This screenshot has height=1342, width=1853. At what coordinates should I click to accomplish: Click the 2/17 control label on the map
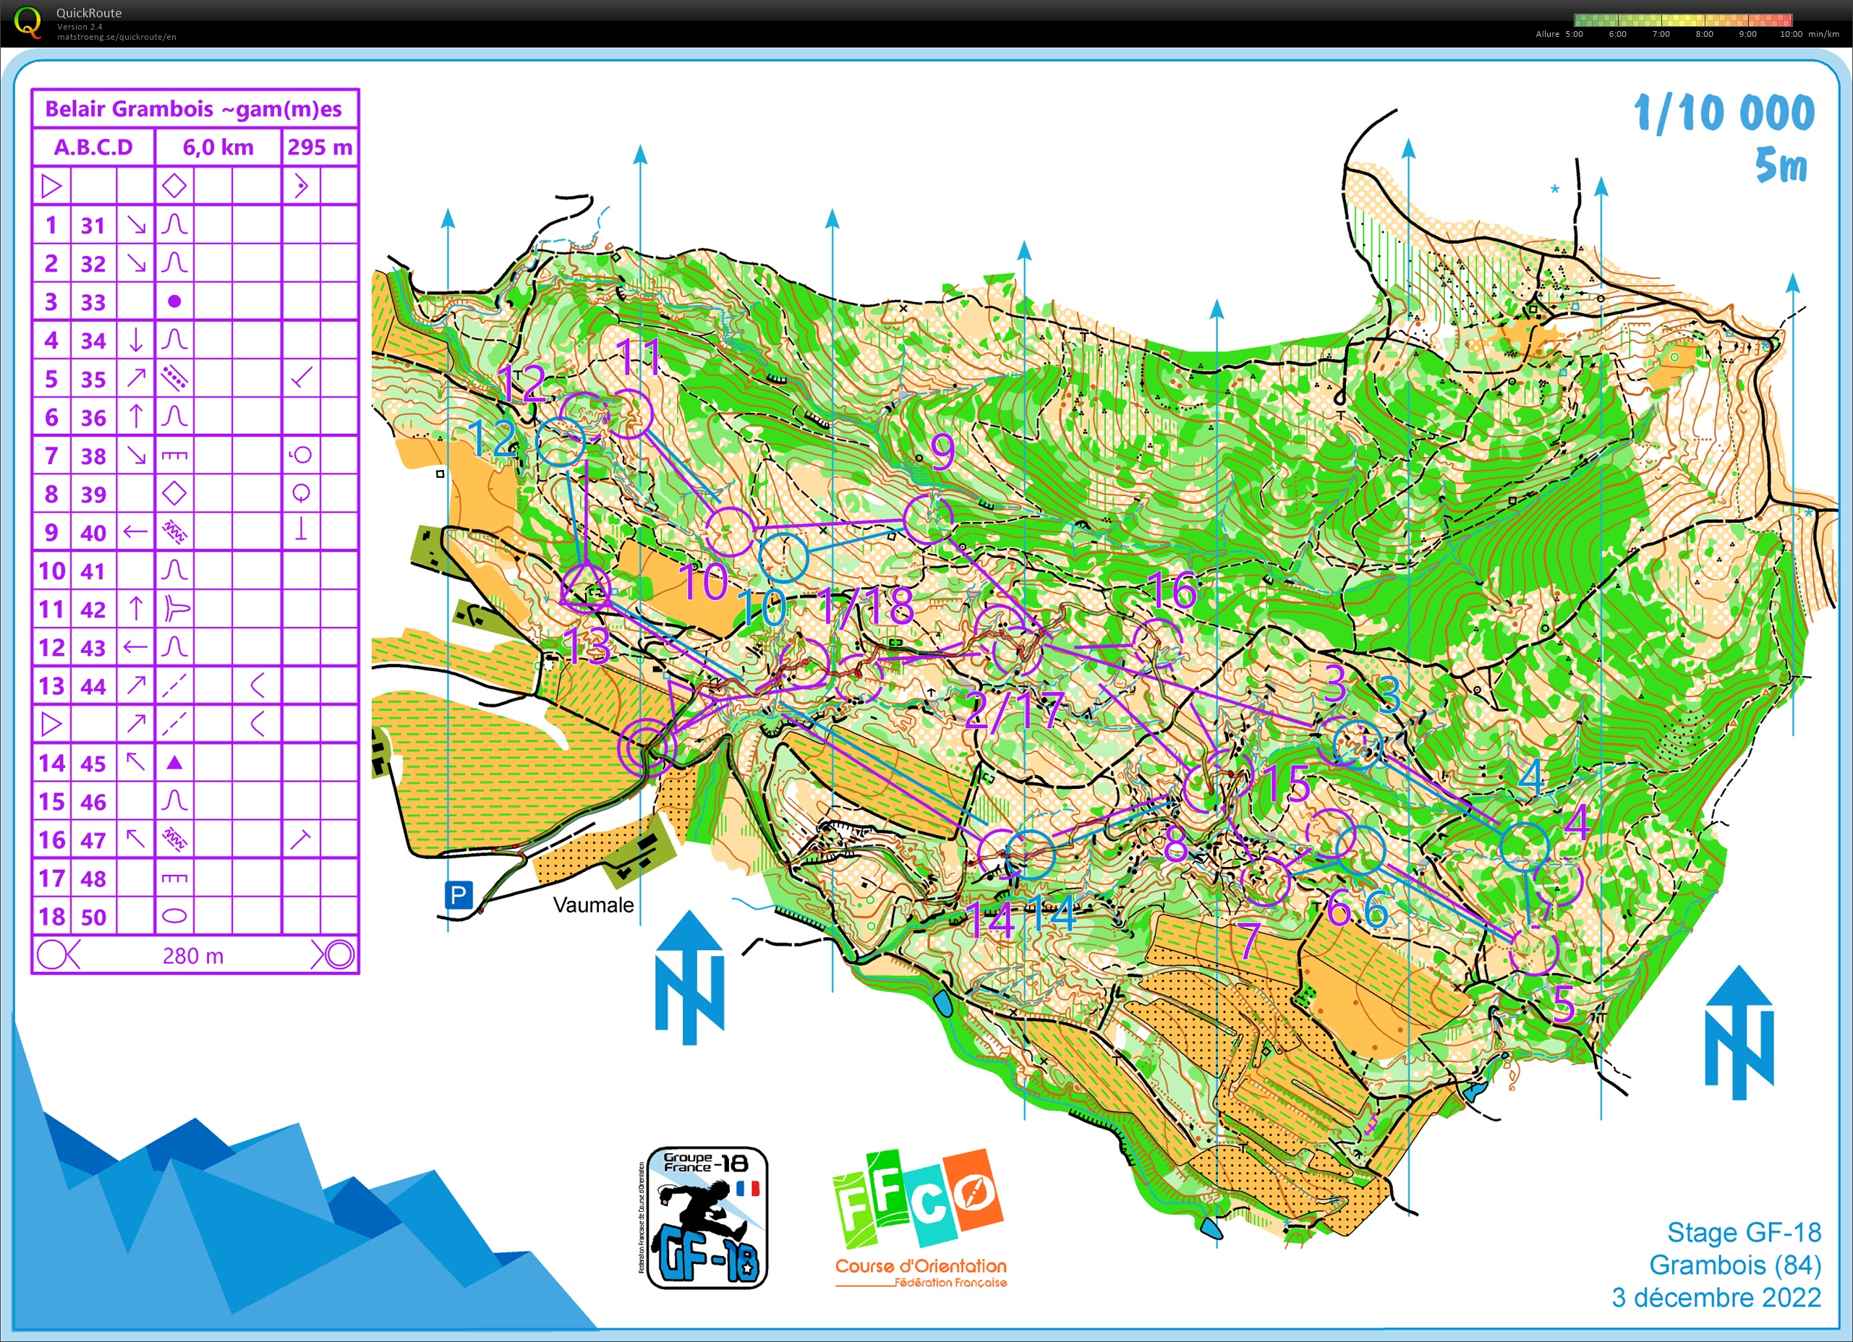pyautogui.click(x=1014, y=711)
